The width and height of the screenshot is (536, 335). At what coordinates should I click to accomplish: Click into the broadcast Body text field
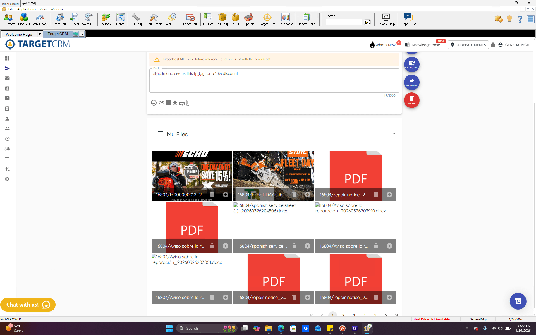tap(274, 81)
